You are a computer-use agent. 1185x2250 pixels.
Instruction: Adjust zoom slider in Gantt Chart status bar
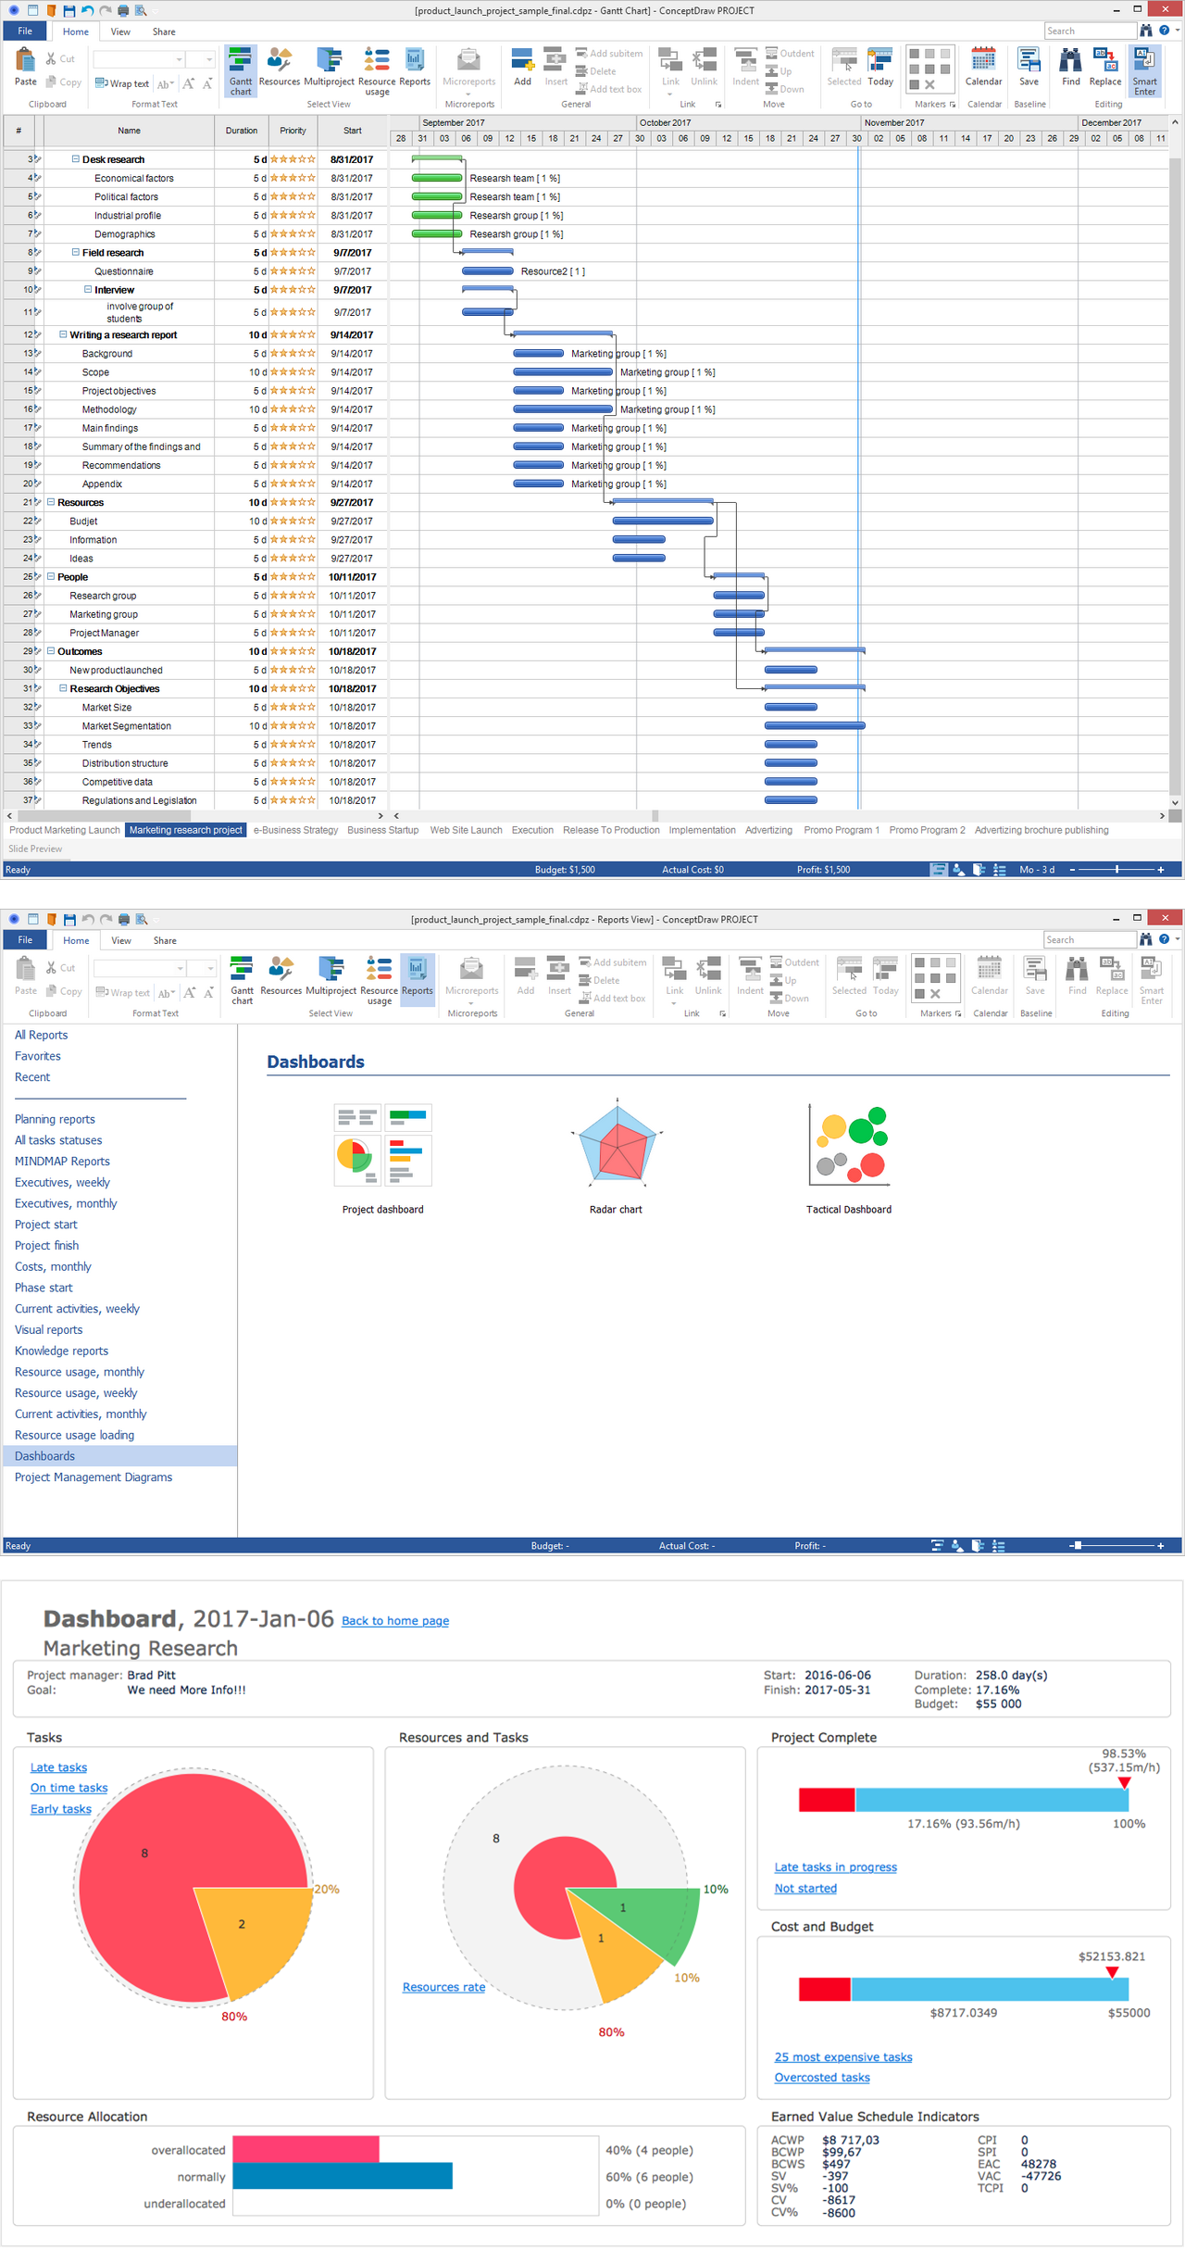1117,870
